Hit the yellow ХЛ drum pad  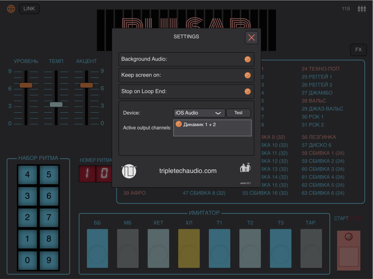point(189,248)
